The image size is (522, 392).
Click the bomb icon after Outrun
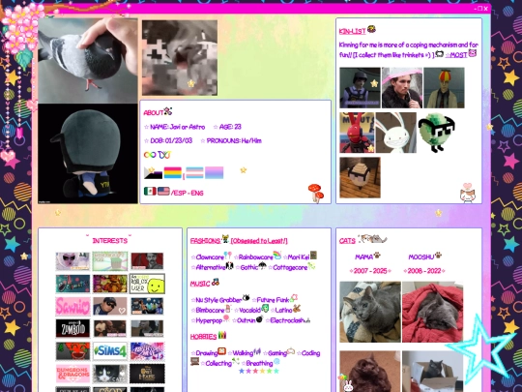259,319
